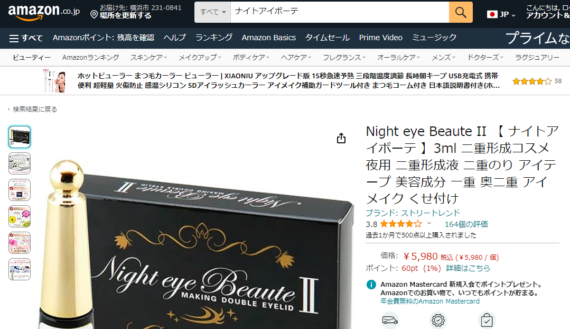Screen dimensions: 570x329
Task: Click the orange search magnifier button
Action: pyautogui.click(x=461, y=12)
